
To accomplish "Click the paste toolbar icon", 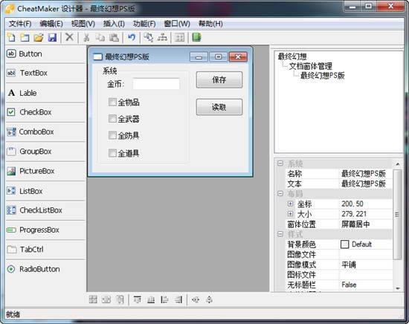I will coord(114,38).
